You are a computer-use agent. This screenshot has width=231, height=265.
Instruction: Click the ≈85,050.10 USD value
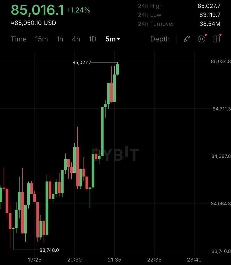[33, 23]
